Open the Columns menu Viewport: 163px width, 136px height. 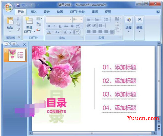click(x=101, y=26)
